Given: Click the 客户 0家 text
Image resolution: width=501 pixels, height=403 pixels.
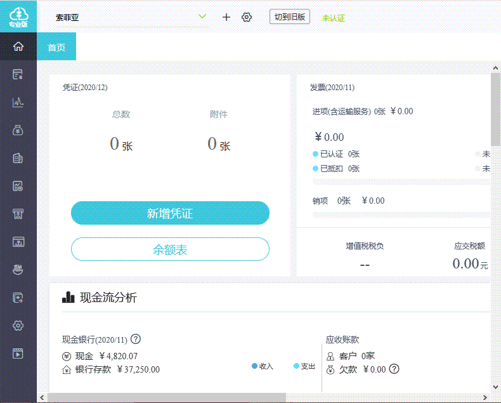Looking at the screenshot, I should coord(357,356).
